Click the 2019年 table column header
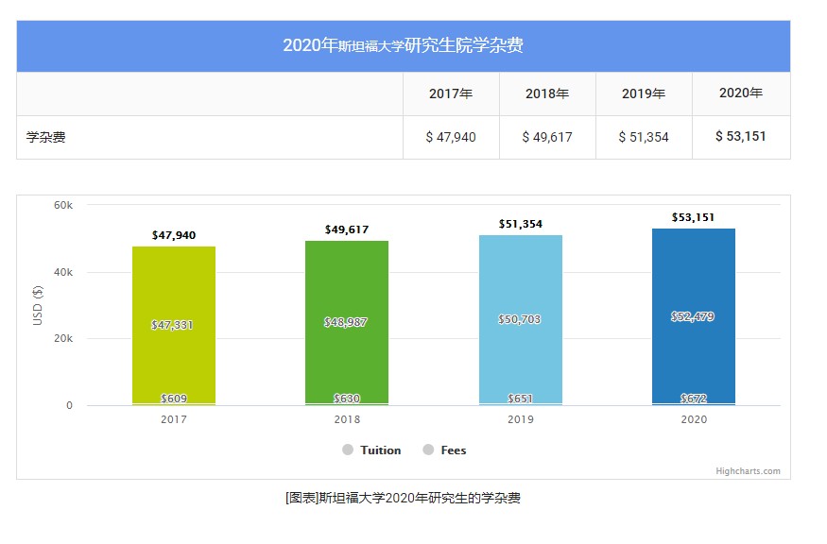 (644, 94)
